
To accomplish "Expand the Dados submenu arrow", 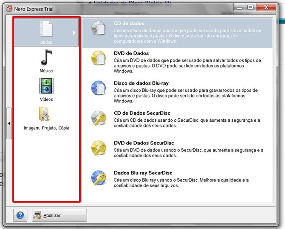I will [74, 33].
